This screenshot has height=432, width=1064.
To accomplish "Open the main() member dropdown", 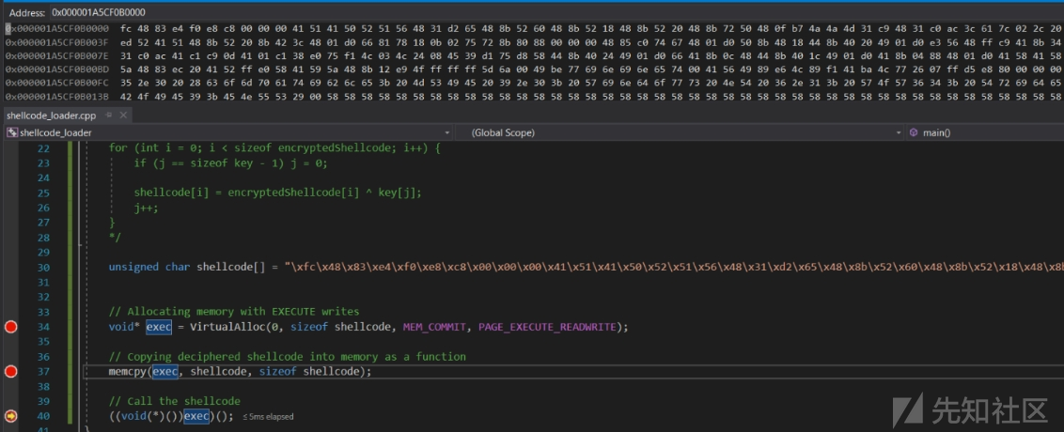I will coord(985,133).
